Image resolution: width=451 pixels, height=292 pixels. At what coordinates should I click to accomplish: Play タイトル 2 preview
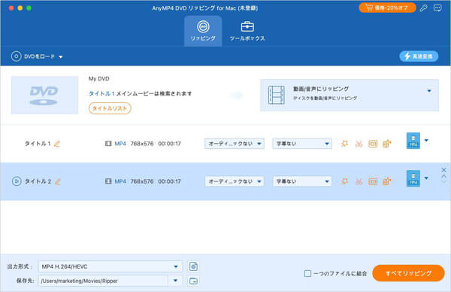(x=17, y=181)
